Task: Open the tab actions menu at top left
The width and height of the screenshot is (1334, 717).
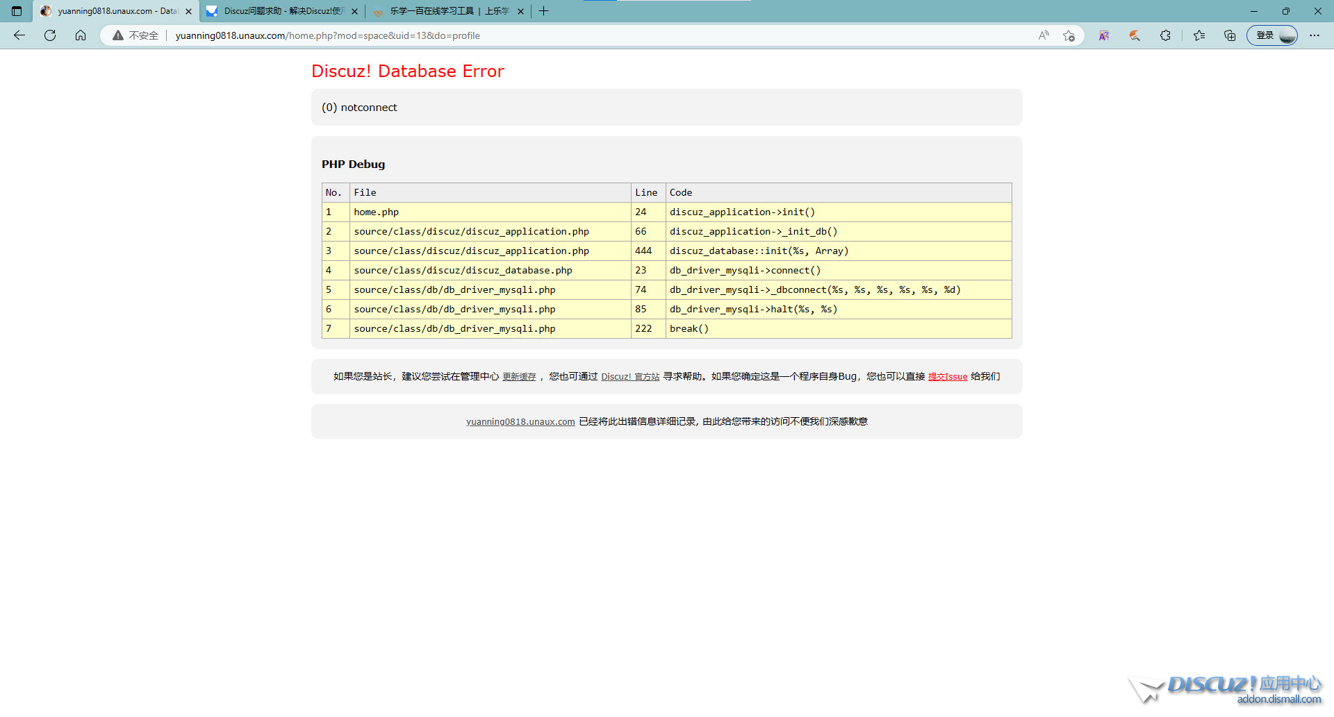Action: pos(15,11)
